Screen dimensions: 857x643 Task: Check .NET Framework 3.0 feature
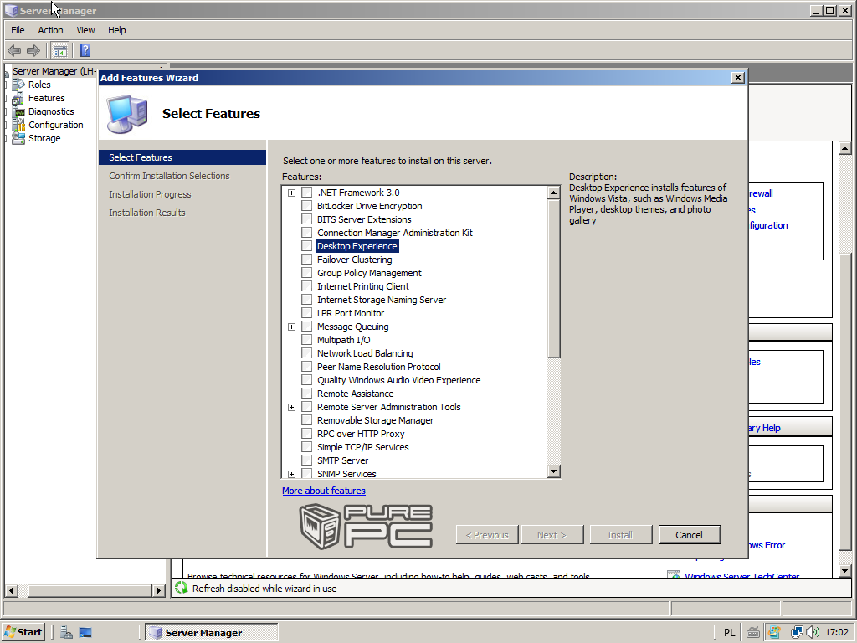[x=307, y=193]
